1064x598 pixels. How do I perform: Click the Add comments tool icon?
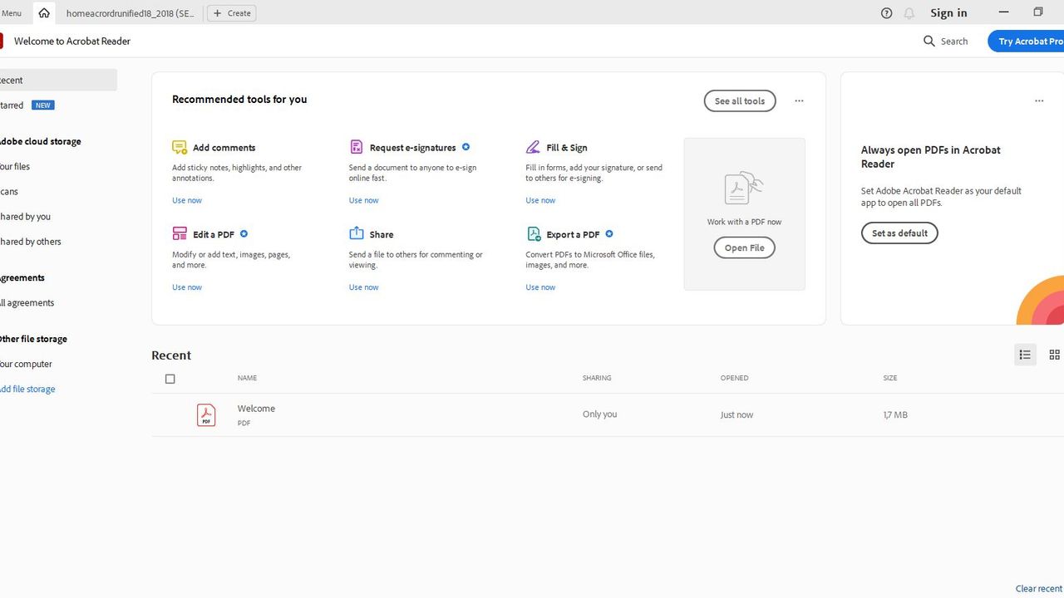180,147
